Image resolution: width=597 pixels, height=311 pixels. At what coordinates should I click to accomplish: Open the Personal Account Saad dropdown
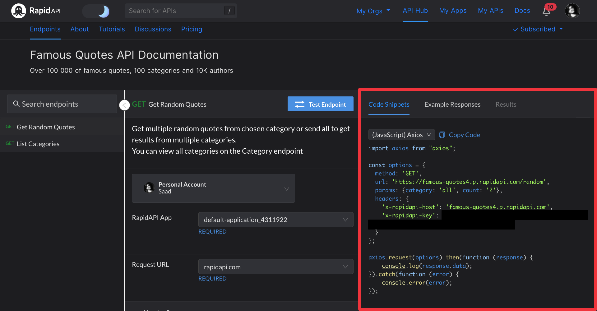click(213, 188)
